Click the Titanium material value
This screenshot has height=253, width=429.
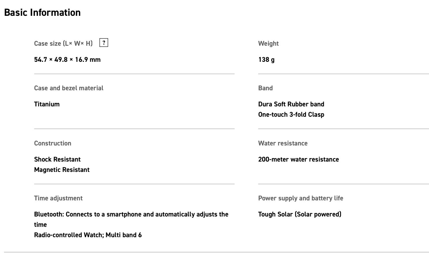click(47, 104)
